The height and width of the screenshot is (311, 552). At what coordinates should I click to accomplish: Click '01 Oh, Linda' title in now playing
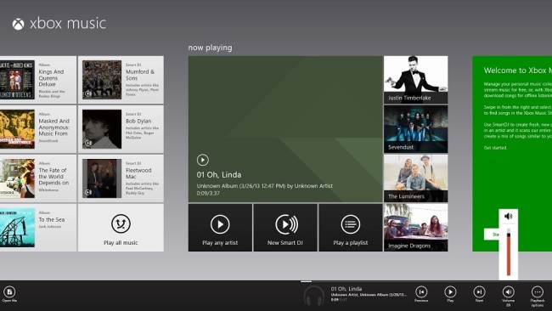coord(219,175)
